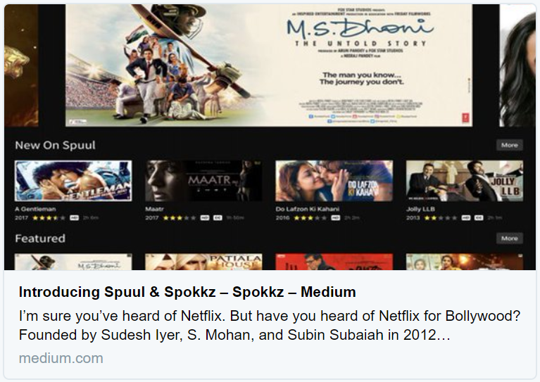540x382 pixels.
Task: Click the medium.com source link
Action: pyautogui.click(x=61, y=358)
